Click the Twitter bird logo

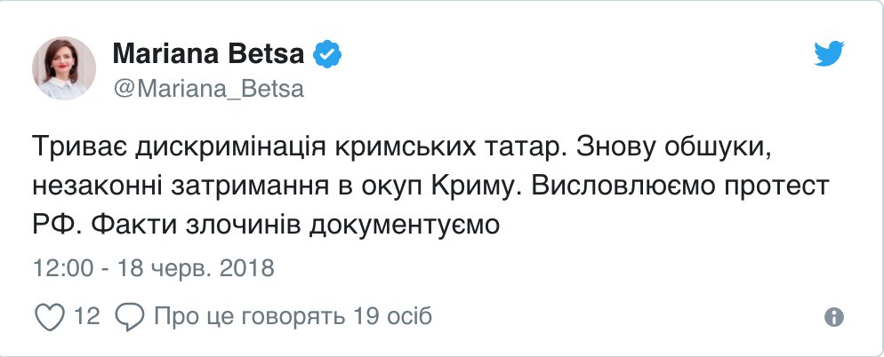(x=832, y=56)
